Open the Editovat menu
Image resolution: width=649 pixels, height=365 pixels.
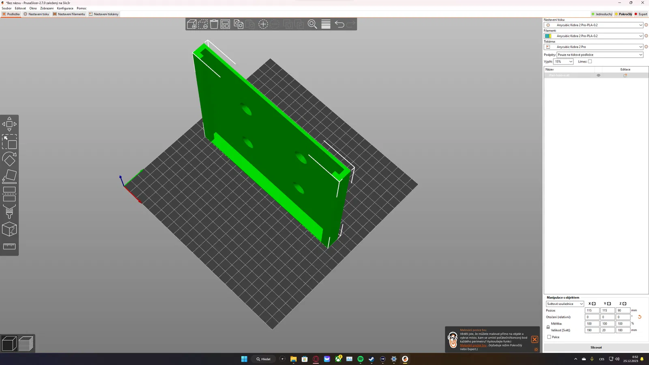point(20,8)
